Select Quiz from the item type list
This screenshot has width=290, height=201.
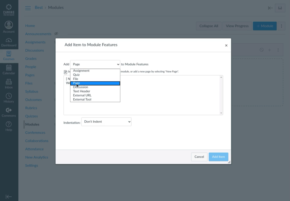[x=76, y=75]
